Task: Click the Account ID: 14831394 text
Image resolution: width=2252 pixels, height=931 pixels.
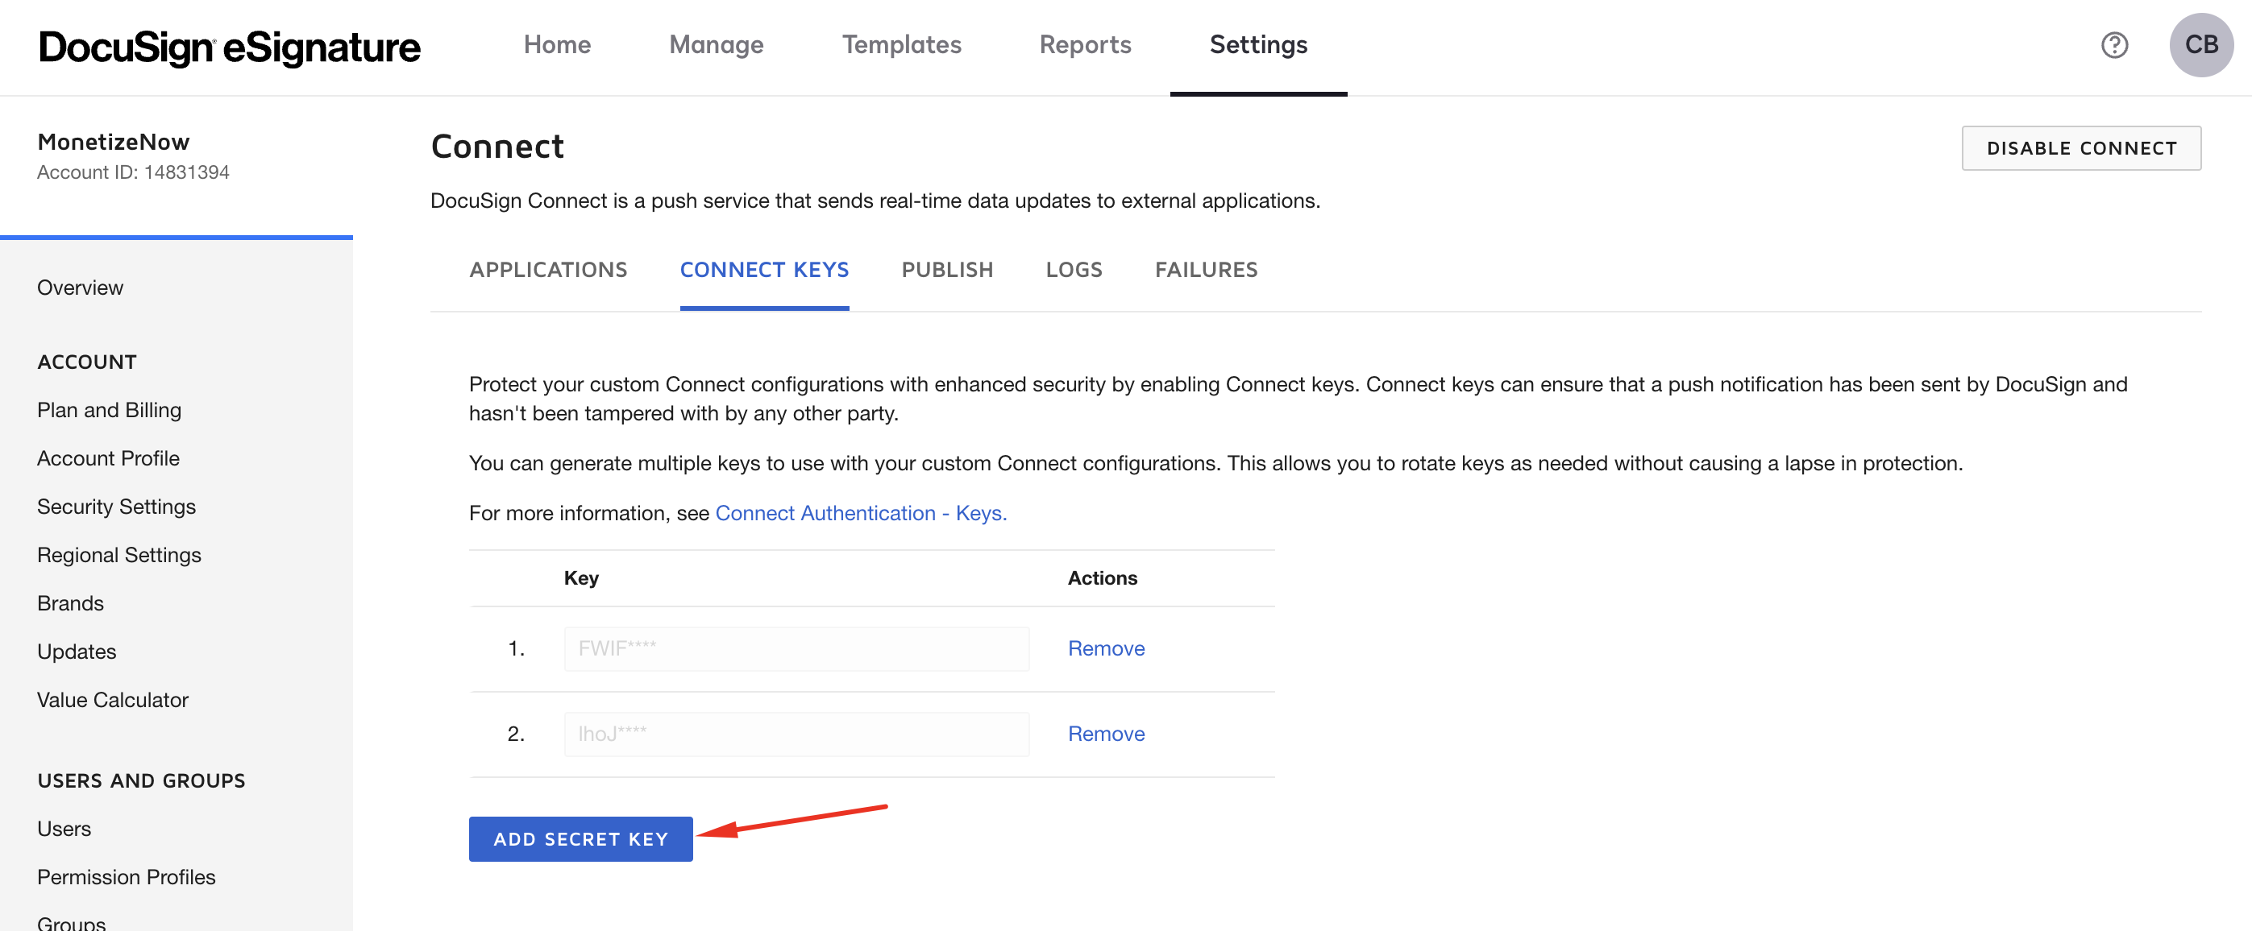Action: coord(133,172)
